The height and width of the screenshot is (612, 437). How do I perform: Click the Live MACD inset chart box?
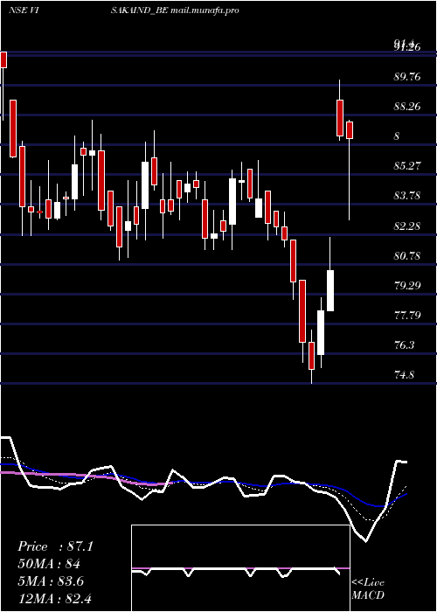point(240,568)
